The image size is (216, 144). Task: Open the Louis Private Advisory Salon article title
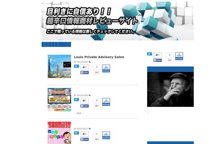99,57
